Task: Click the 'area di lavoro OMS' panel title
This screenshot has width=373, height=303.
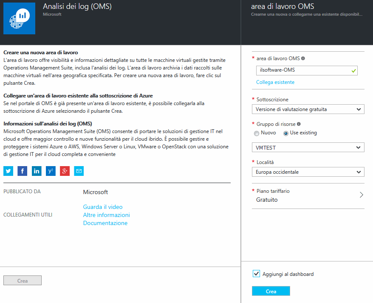Action: [283, 6]
